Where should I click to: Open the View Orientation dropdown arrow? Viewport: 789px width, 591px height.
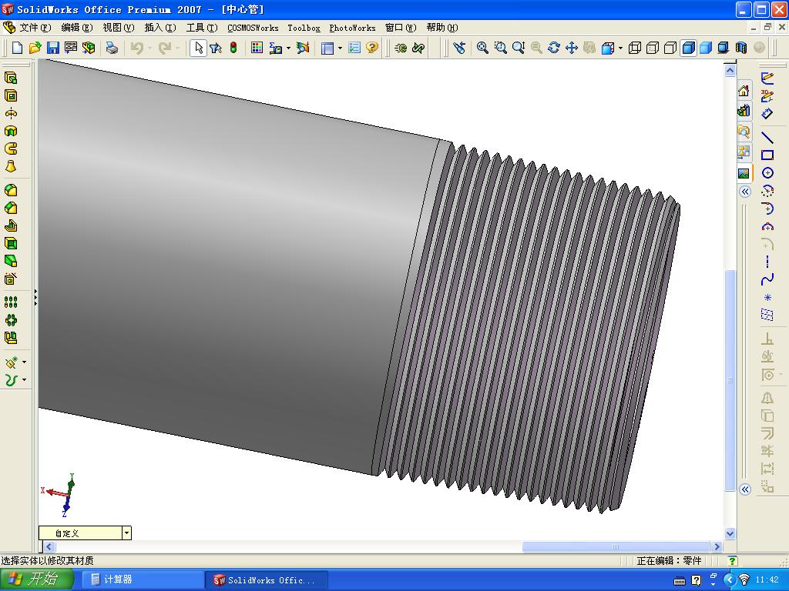pyautogui.click(x=620, y=48)
